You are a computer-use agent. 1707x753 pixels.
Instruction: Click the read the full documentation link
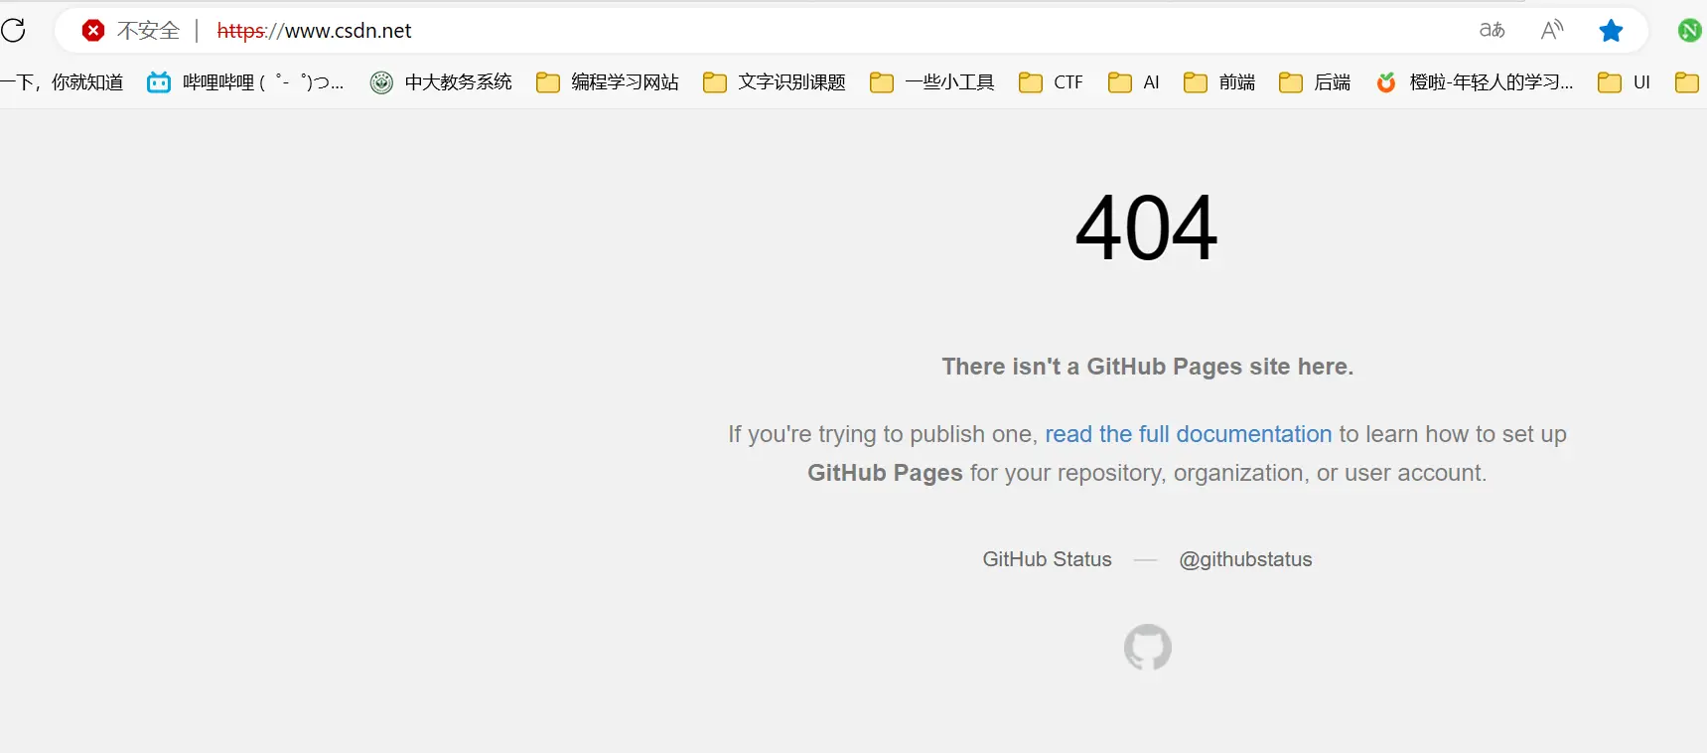click(x=1188, y=434)
